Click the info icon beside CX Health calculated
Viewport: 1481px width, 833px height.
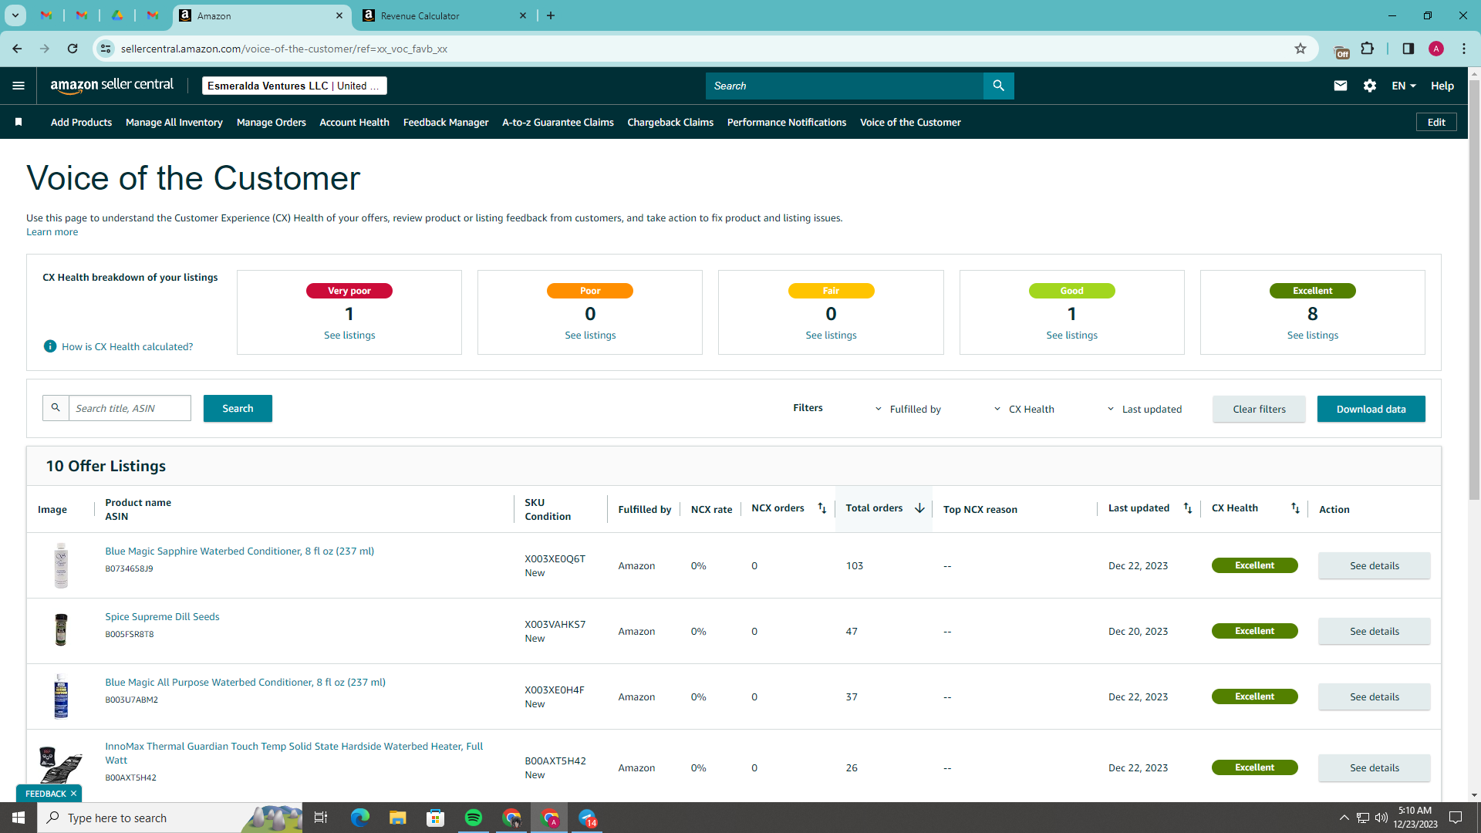(x=50, y=346)
